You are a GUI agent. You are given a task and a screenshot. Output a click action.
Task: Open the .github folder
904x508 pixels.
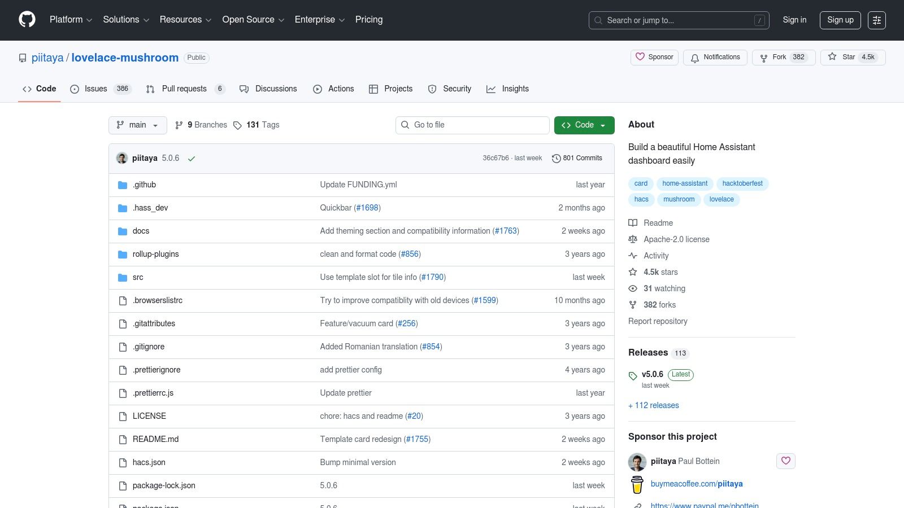(x=144, y=185)
